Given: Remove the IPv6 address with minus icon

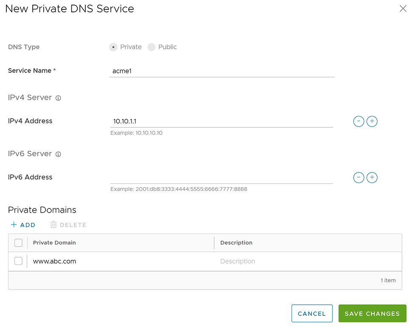Looking at the screenshot, I should [359, 177].
